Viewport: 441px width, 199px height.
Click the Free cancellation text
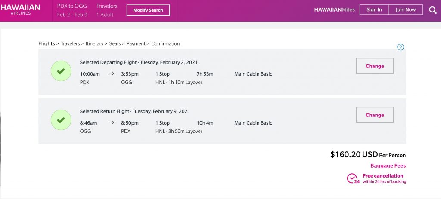[x=383, y=176]
